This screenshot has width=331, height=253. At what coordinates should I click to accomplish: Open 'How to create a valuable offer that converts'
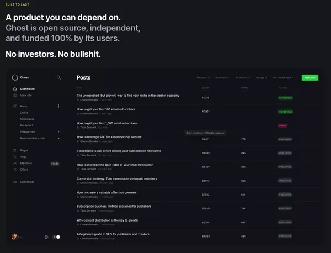tap(106, 193)
